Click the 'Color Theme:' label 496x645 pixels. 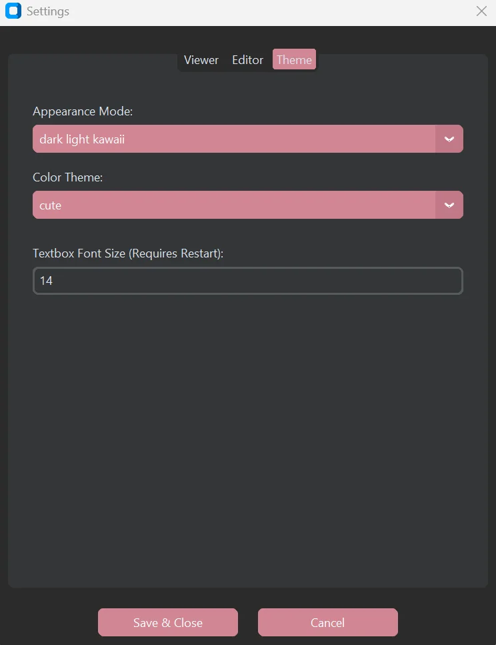[x=68, y=177]
